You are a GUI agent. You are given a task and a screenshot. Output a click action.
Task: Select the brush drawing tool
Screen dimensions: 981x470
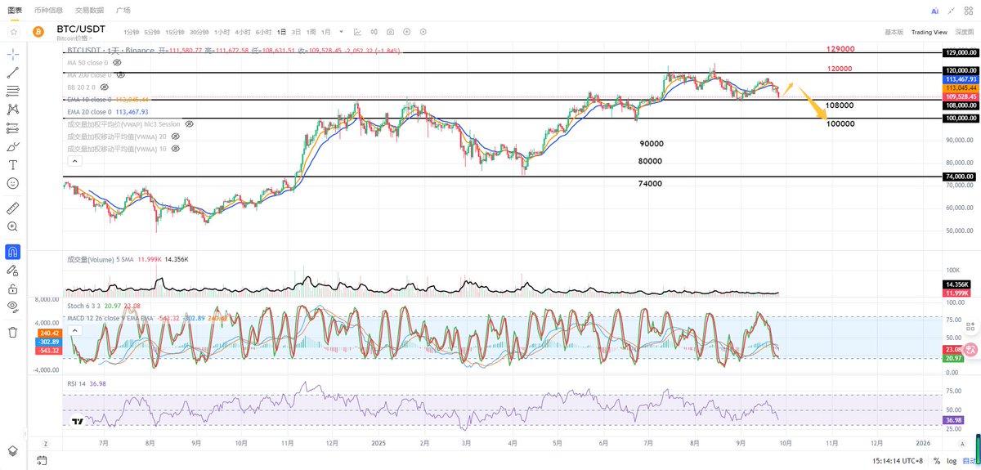click(x=13, y=146)
